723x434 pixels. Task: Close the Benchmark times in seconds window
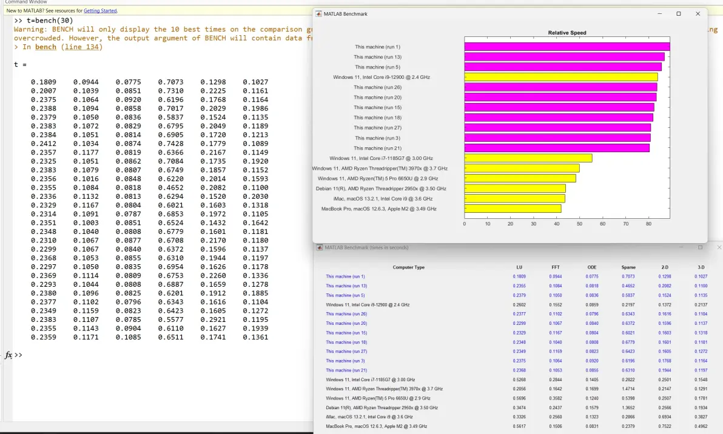[719, 247]
